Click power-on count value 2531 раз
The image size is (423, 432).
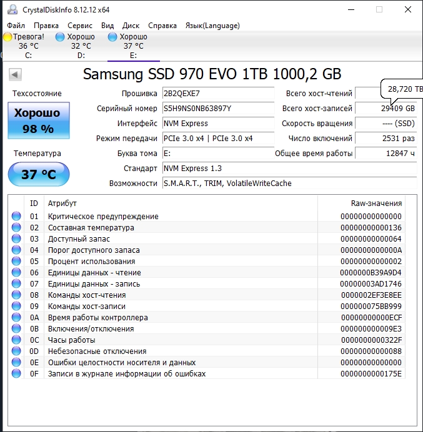pos(386,139)
